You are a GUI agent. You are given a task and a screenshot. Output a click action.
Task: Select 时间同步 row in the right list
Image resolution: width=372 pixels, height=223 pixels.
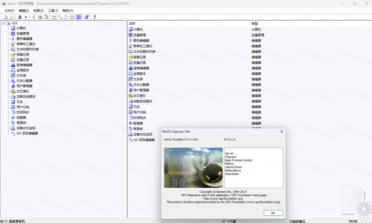pyautogui.click(x=250, y=118)
